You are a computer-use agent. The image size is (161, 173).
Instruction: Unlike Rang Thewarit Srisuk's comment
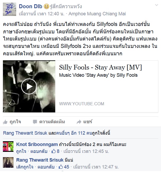25,167
